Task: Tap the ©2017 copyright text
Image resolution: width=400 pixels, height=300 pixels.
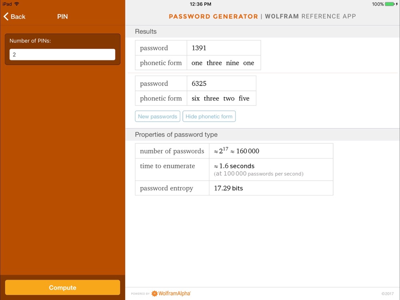Action: pyautogui.click(x=388, y=294)
